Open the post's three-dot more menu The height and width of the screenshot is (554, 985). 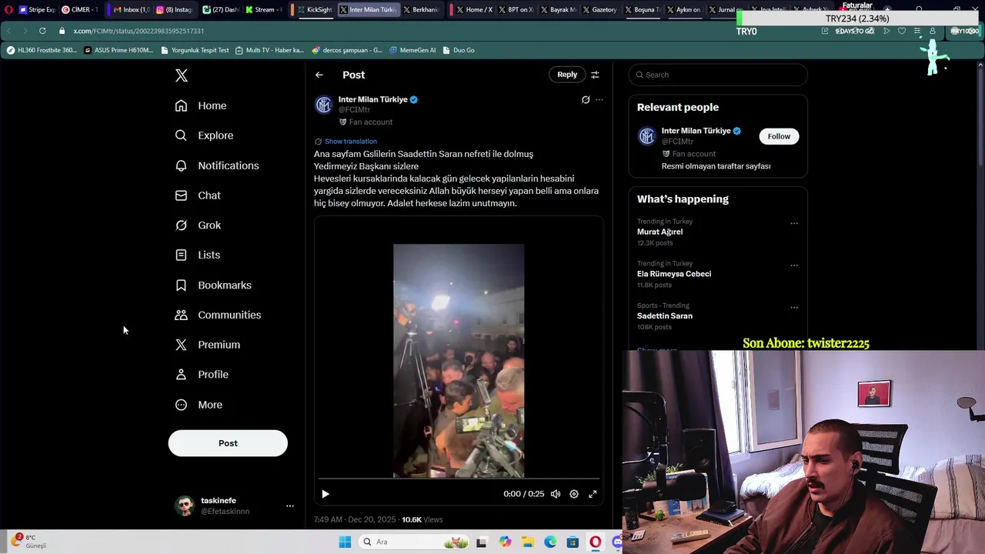[599, 99]
